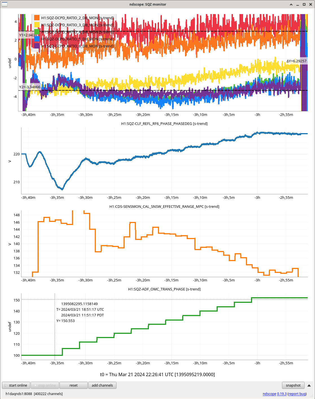The width and height of the screenshot is (315, 399).
Task: Click the blue RATIO_5_DB_MON legend swatch
Action: pos(37,39)
